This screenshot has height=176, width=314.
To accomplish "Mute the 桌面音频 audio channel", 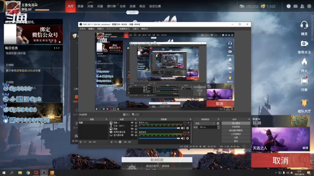I will click(183, 138).
